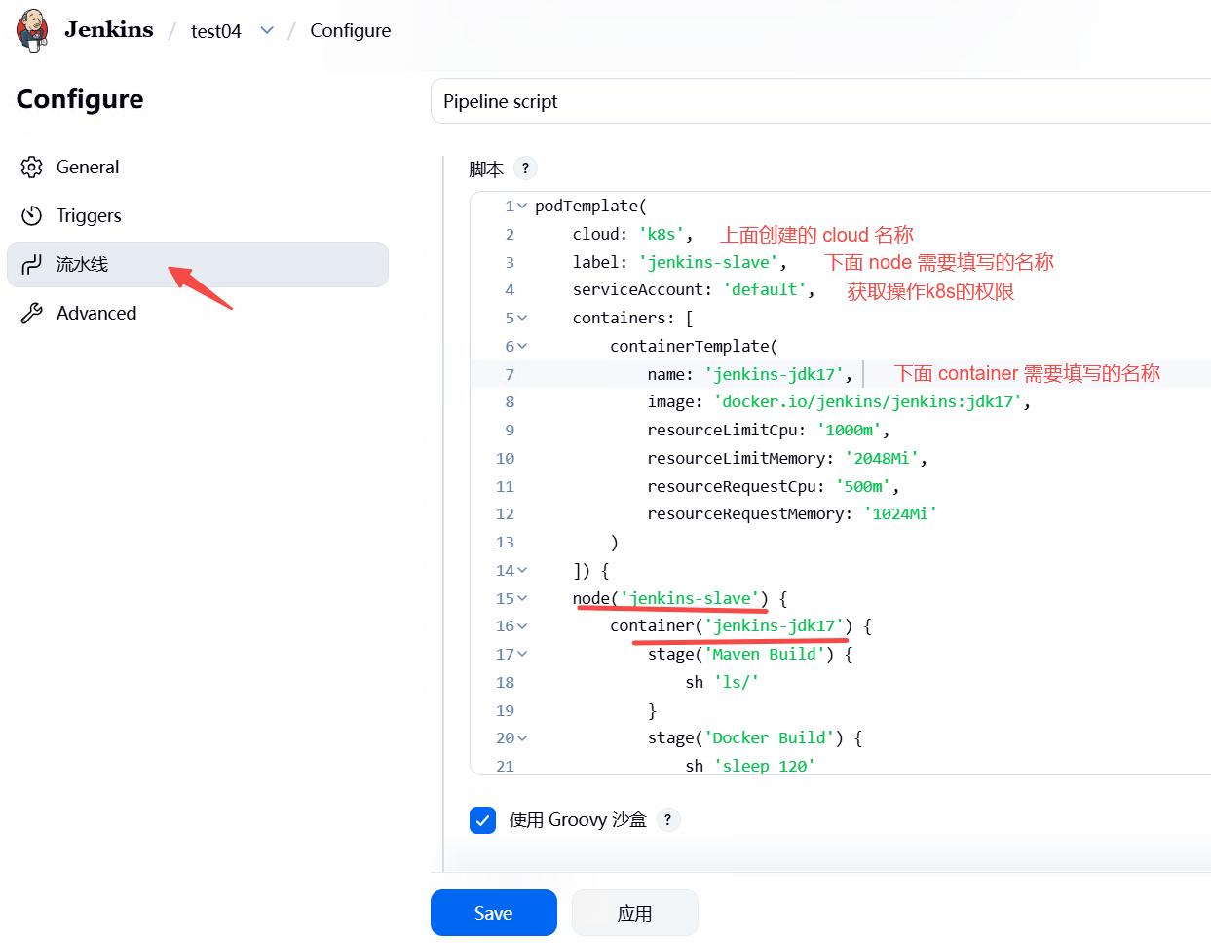Fold the Maven Build stage at line 17
The width and height of the screenshot is (1211, 943).
[522, 655]
